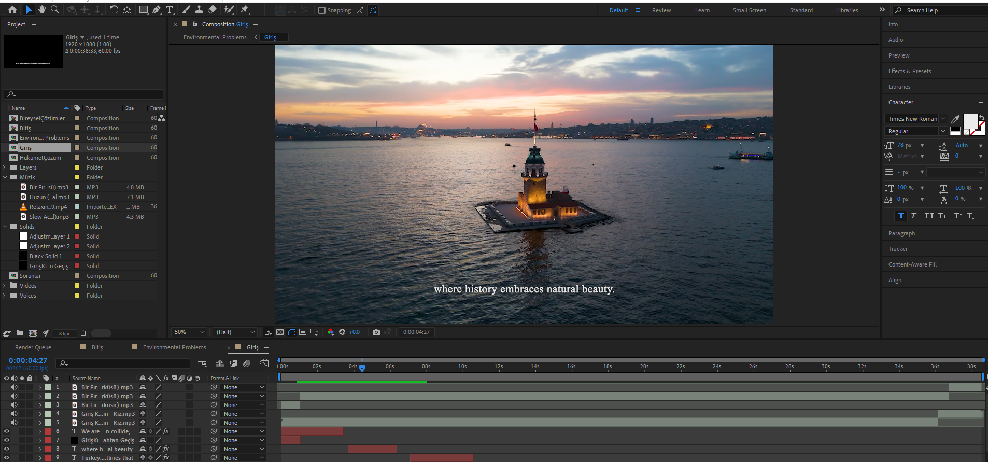Open the Paragraph panel

point(901,233)
